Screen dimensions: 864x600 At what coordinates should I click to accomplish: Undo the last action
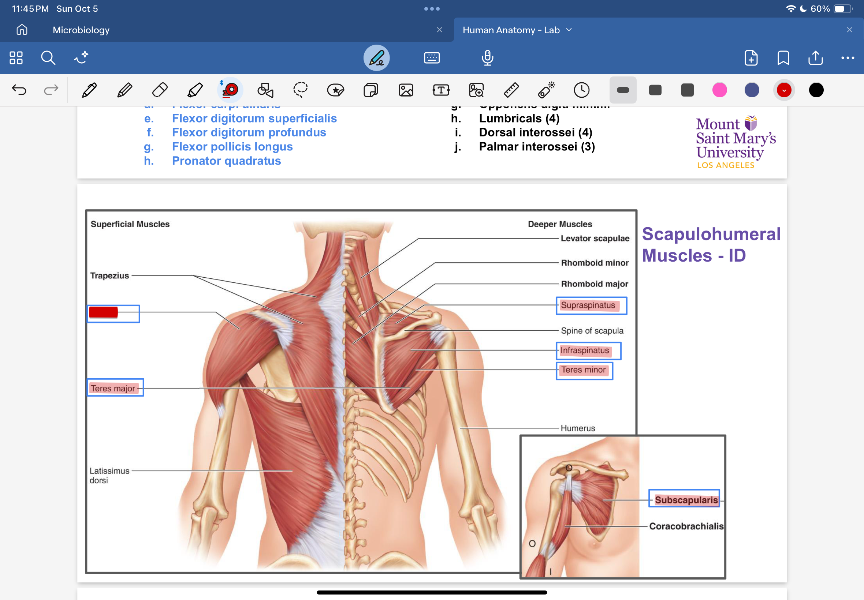19,90
